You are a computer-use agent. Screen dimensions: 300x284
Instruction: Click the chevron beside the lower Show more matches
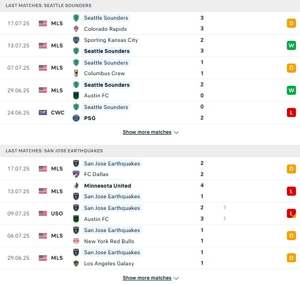click(176, 278)
